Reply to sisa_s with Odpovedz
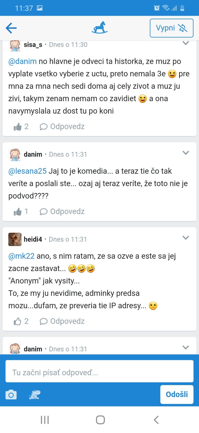The image size is (199, 433). pyautogui.click(x=62, y=127)
